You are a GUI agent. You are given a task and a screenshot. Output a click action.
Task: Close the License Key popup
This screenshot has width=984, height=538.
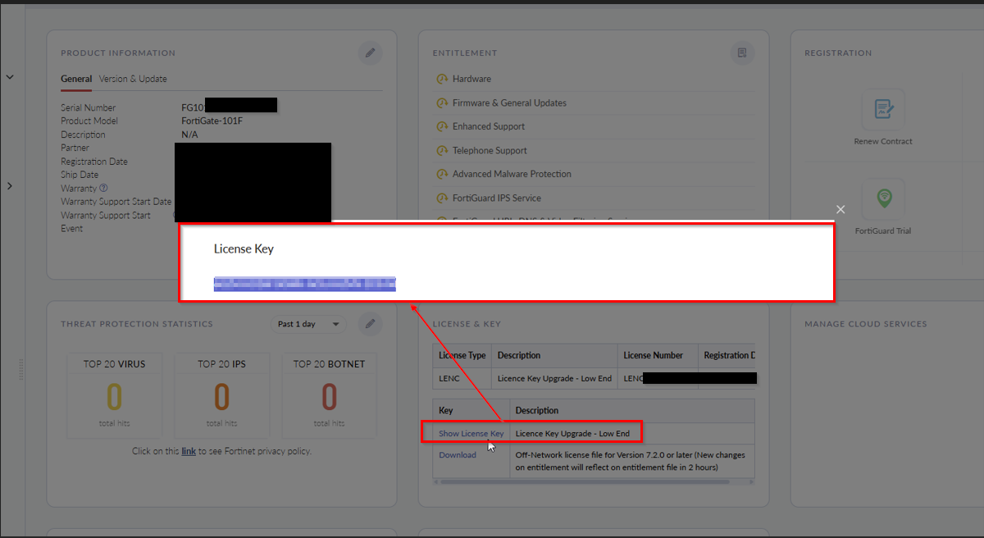(840, 210)
